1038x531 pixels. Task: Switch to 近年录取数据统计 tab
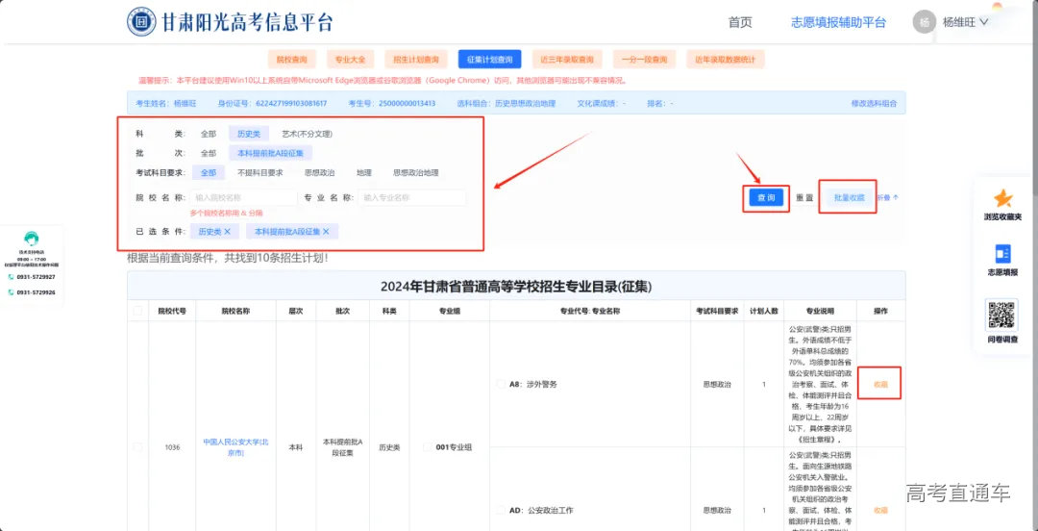[725, 59]
